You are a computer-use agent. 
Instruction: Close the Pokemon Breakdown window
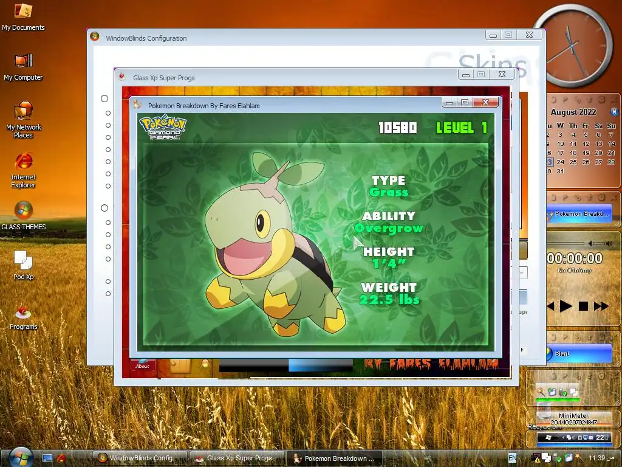(485, 102)
